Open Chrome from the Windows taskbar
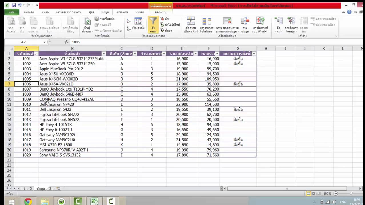The height and width of the screenshot is (205, 365). coord(28,202)
